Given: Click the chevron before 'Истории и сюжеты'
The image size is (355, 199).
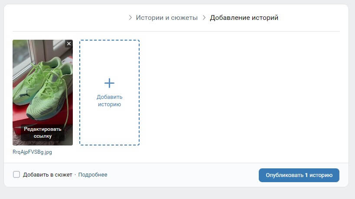Looking at the screenshot, I should pyautogui.click(x=130, y=18).
